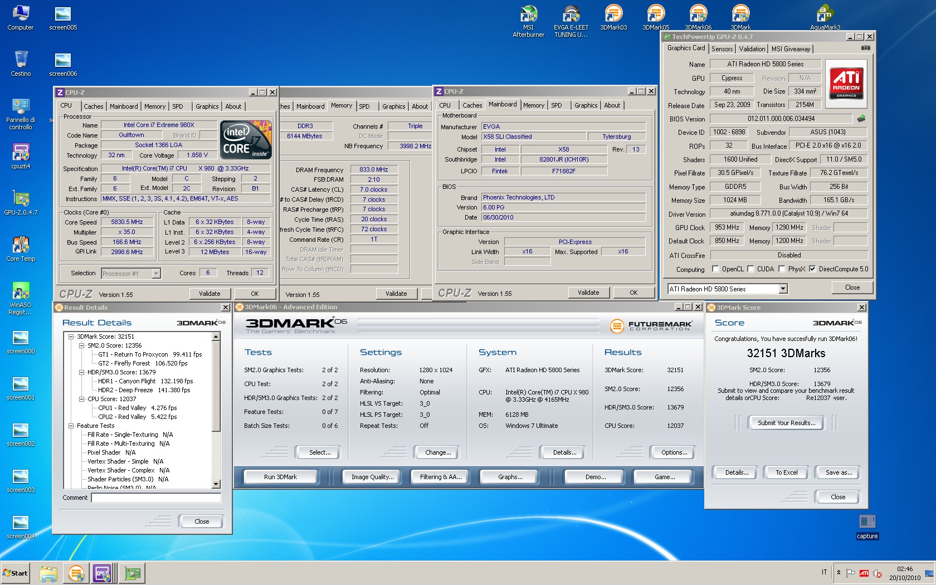Open MSI Afterburner desktop shortcut
936x585 pixels.
point(528,21)
